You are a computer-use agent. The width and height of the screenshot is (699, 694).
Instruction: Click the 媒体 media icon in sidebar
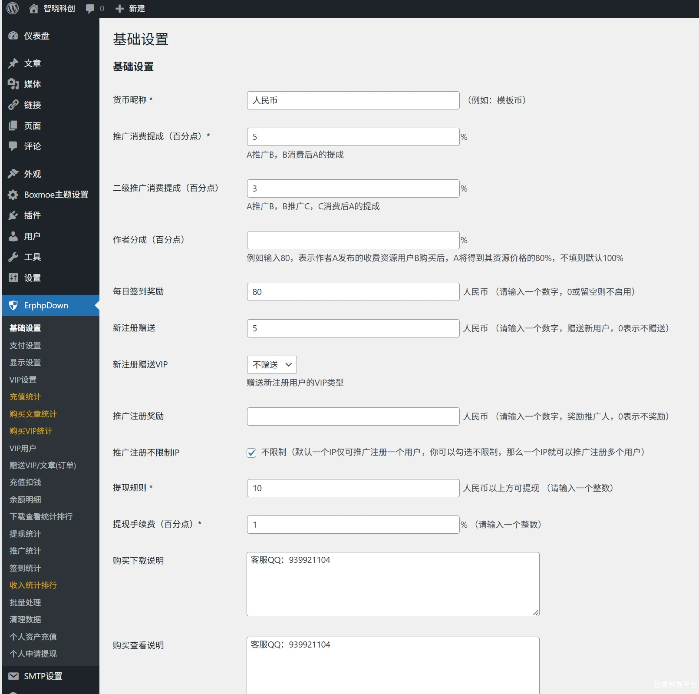13,84
